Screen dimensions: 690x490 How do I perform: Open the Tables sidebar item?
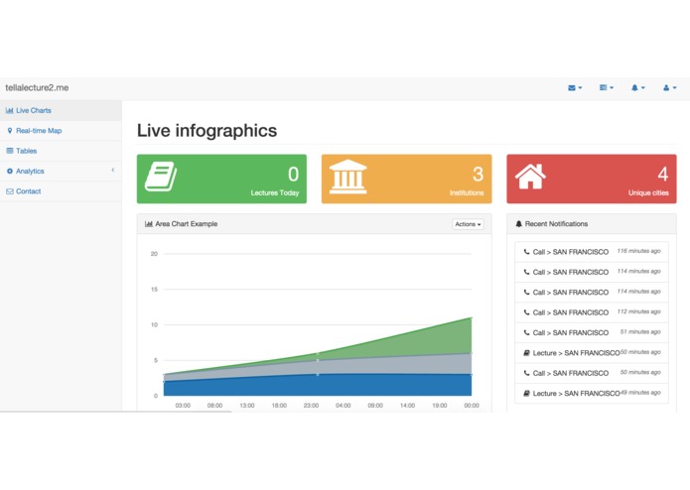point(61,151)
